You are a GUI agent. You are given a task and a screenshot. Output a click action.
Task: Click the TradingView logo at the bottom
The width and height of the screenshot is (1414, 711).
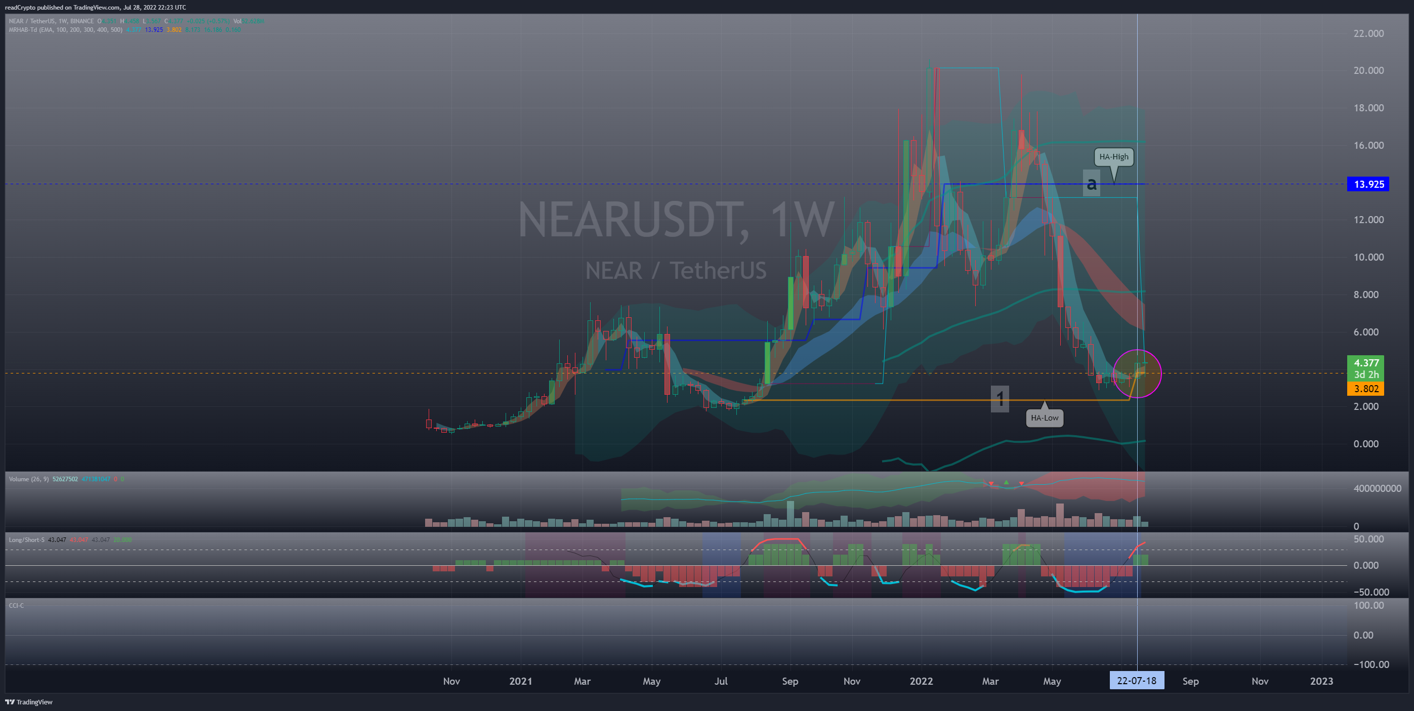pos(29,702)
